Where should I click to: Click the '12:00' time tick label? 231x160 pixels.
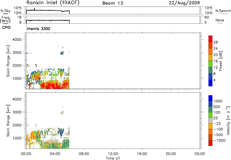(113, 154)
